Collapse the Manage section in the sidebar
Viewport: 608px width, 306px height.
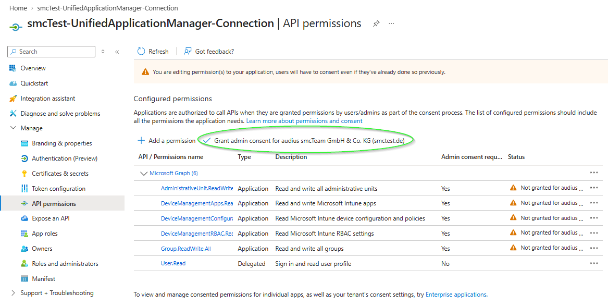(13, 128)
